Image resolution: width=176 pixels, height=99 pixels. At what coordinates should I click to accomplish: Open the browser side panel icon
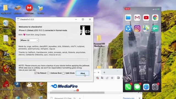(x=118, y=78)
